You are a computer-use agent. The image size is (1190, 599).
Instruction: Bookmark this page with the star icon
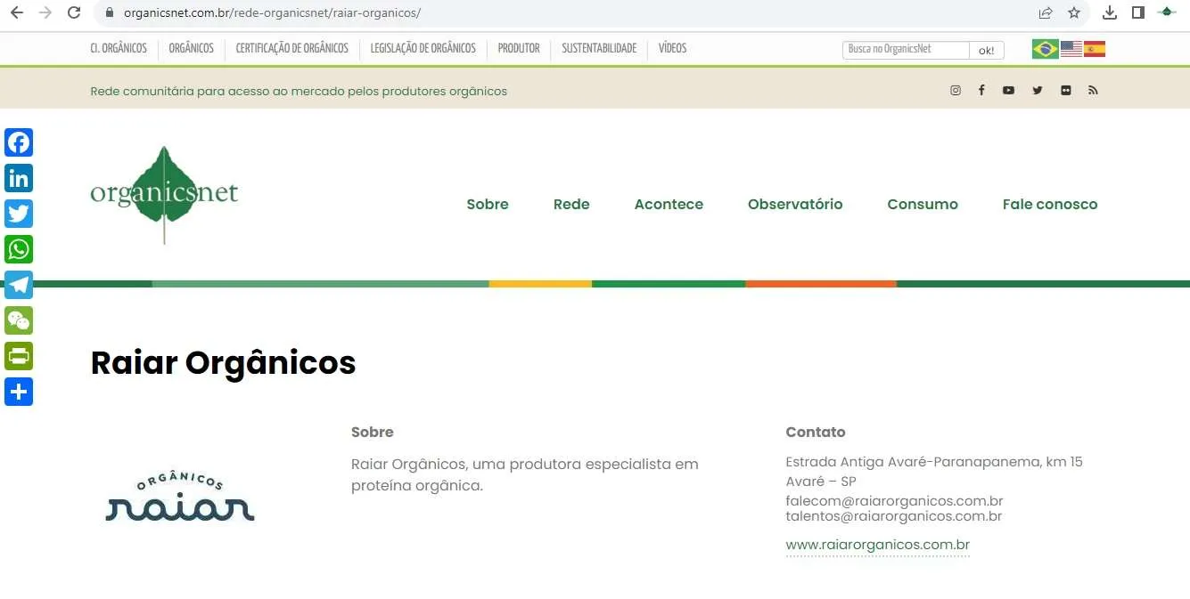tap(1074, 12)
